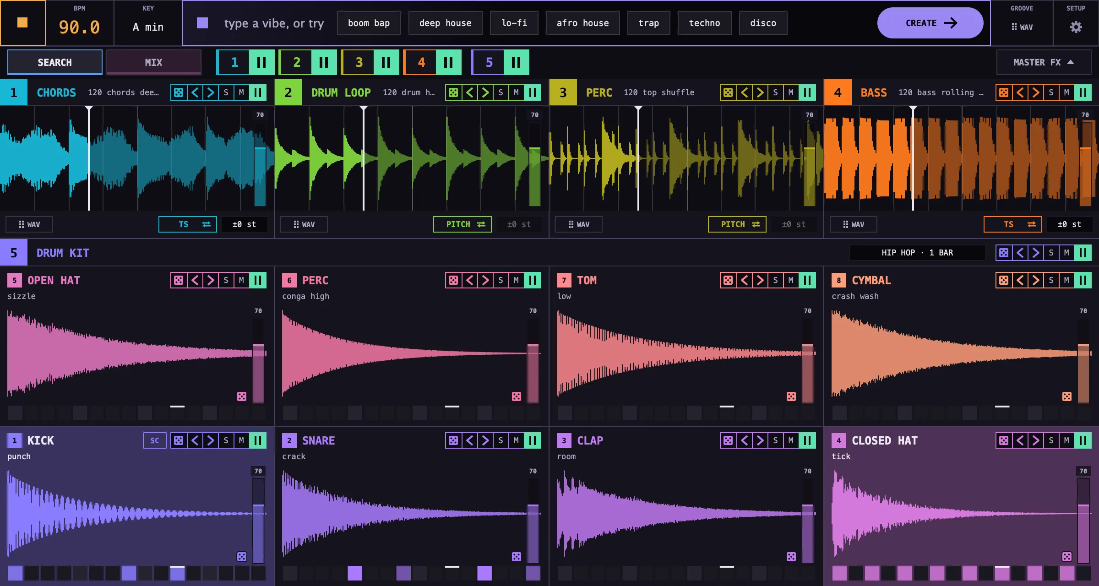Mute the BASS track

pos(1066,92)
